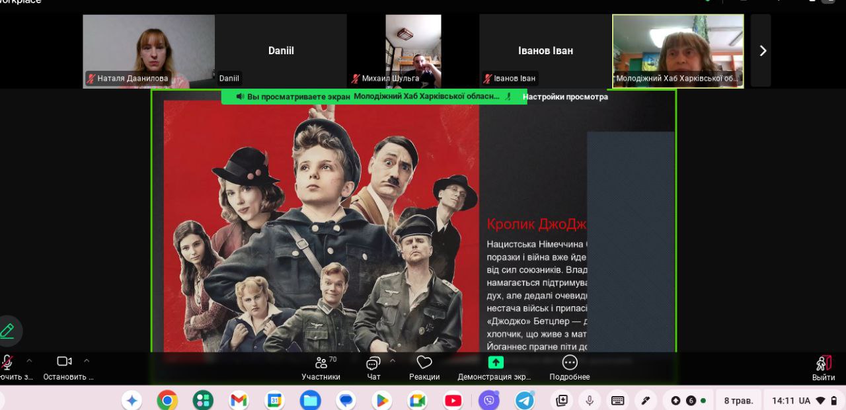Open green grid app in shelf
The height and width of the screenshot is (410, 846).
pyautogui.click(x=203, y=400)
